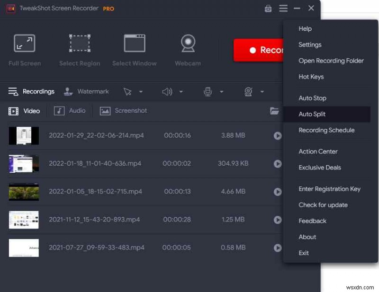379x292 pixels.
Task: Play 2022-01-05_18-15-02-715.mp4 recording
Action: pos(278,192)
